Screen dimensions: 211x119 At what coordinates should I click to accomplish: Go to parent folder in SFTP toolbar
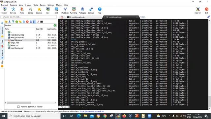coord(6,22)
